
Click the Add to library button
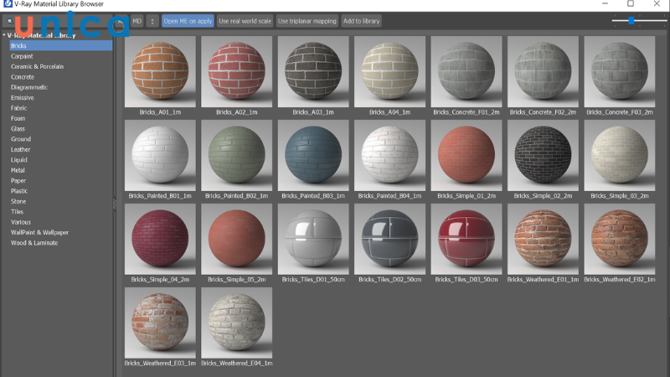[x=362, y=21]
